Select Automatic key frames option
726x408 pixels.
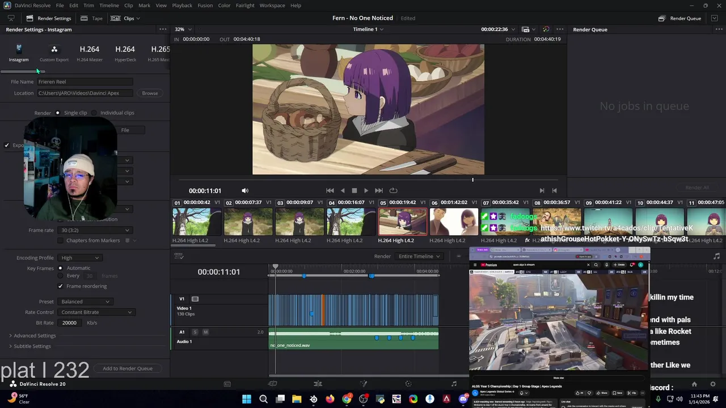point(61,268)
